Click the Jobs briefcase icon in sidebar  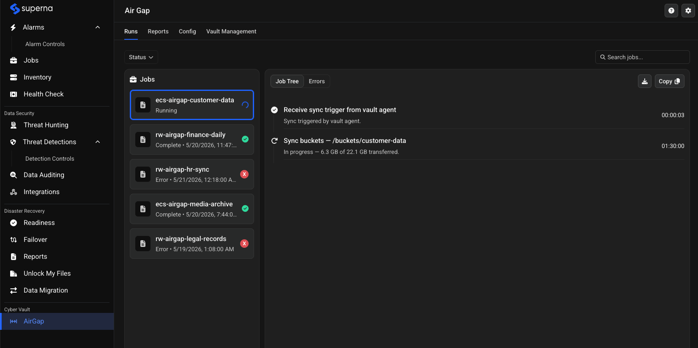click(x=14, y=60)
